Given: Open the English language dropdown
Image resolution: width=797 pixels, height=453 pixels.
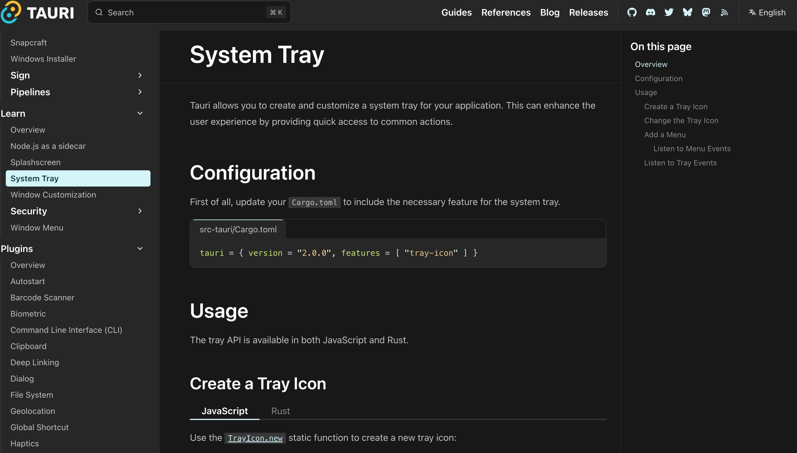Looking at the screenshot, I should coord(767,12).
